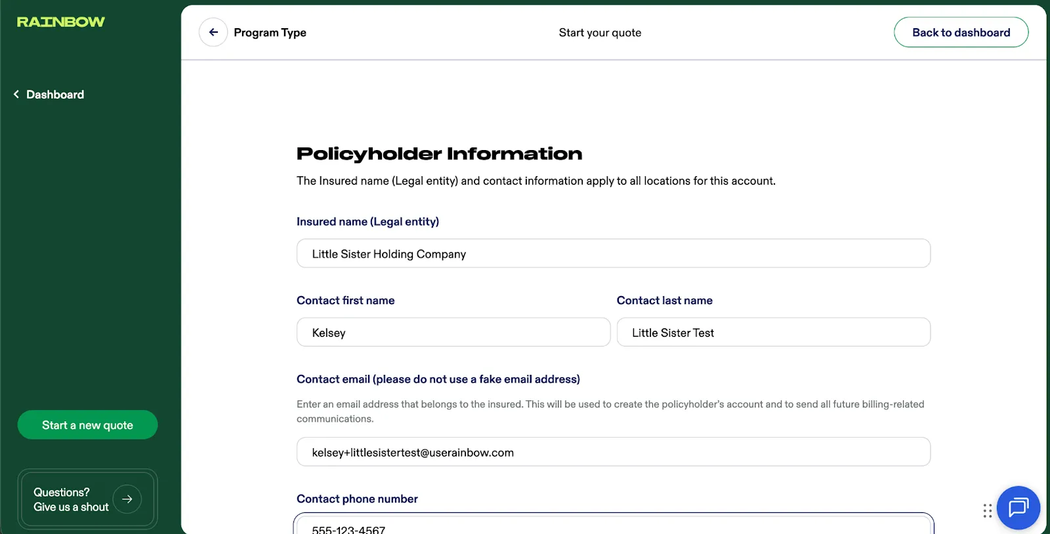The width and height of the screenshot is (1050, 534).
Task: Open Questions? Give us a shout card
Action: point(87,499)
